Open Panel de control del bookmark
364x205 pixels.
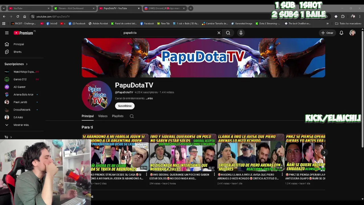click(124, 24)
